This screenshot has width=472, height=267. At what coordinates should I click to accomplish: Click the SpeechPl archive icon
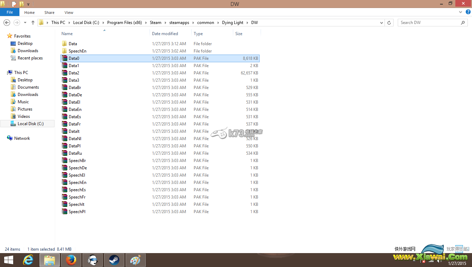click(x=65, y=212)
